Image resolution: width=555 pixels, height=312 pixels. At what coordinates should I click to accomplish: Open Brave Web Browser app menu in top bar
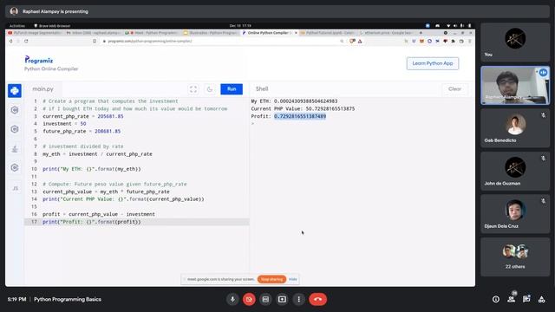52,26
